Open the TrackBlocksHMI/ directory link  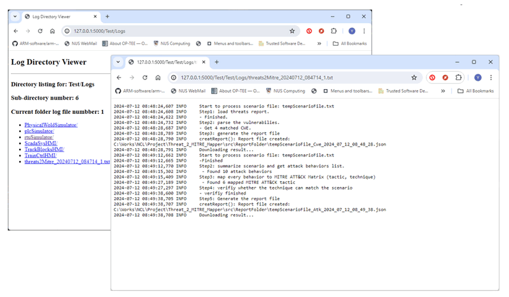point(45,149)
